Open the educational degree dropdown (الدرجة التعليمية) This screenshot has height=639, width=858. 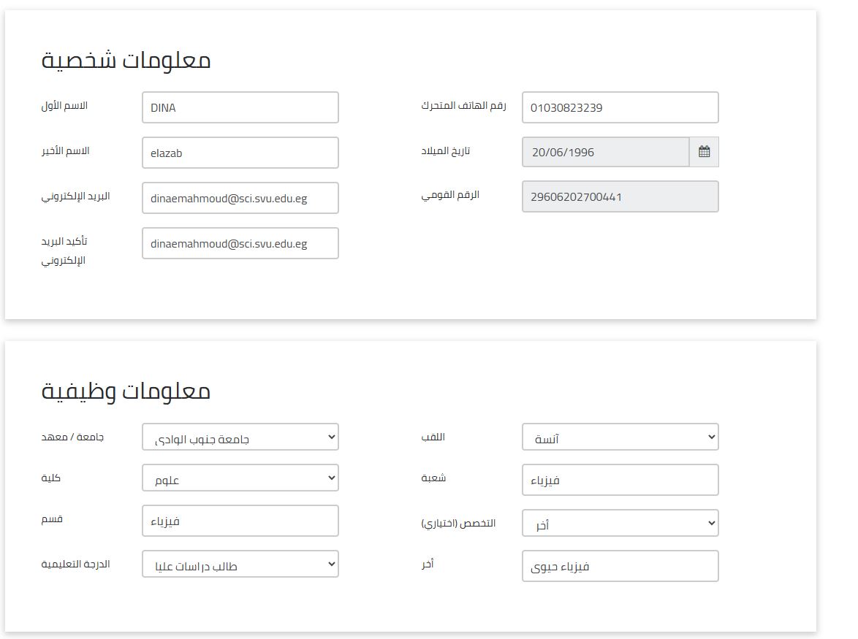tap(240, 565)
